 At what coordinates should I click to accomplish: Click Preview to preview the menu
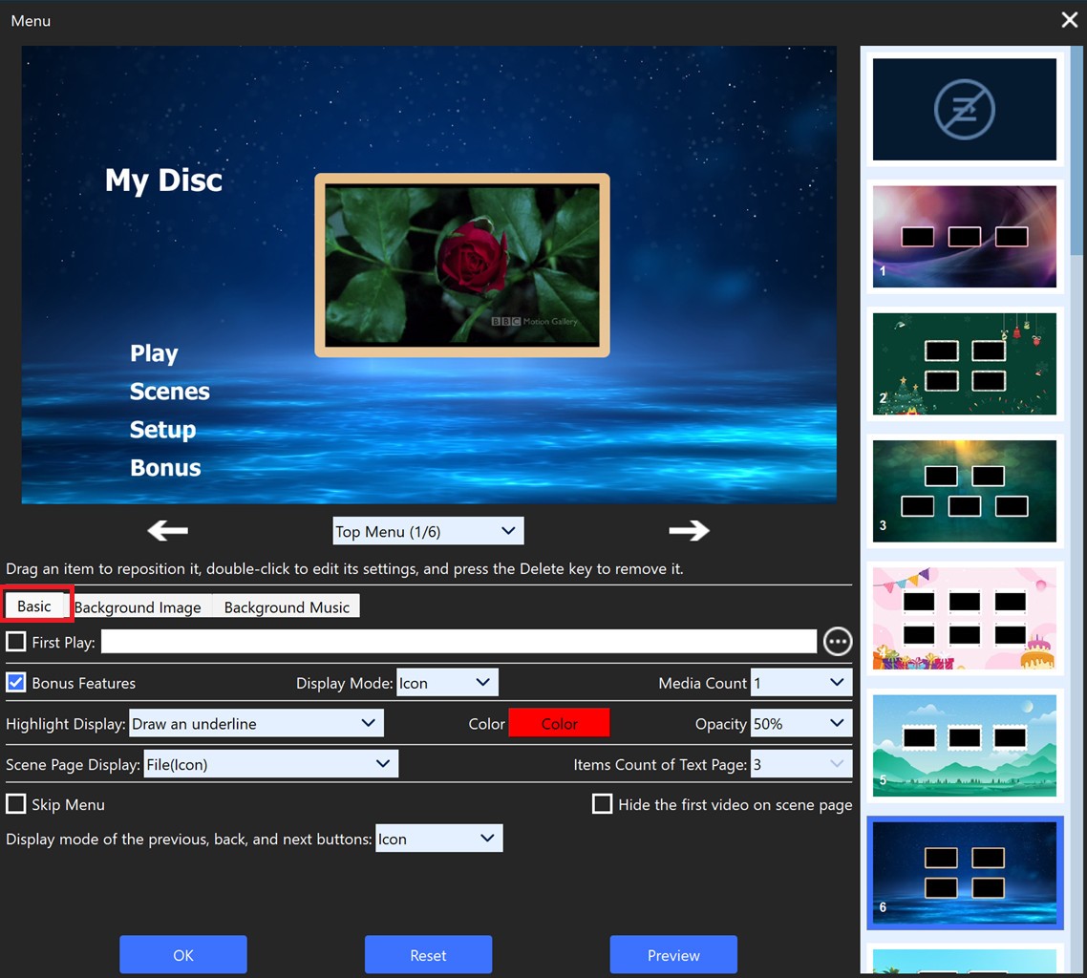673,954
